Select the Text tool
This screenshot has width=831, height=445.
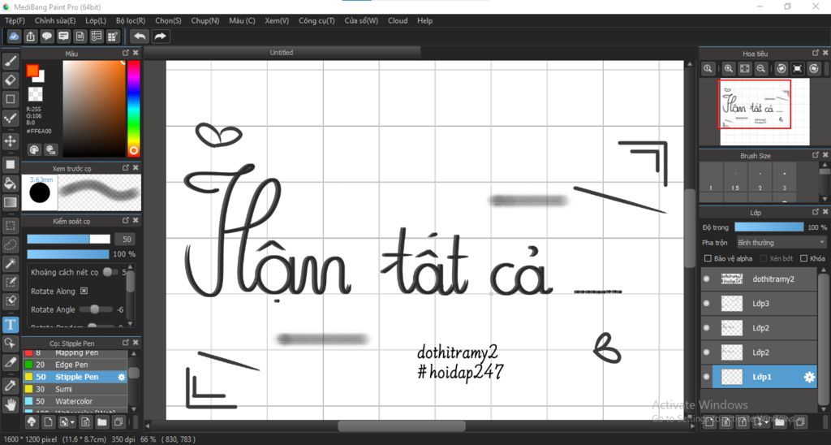[x=10, y=324]
